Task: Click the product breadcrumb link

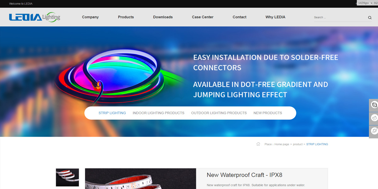Action: 298,144
